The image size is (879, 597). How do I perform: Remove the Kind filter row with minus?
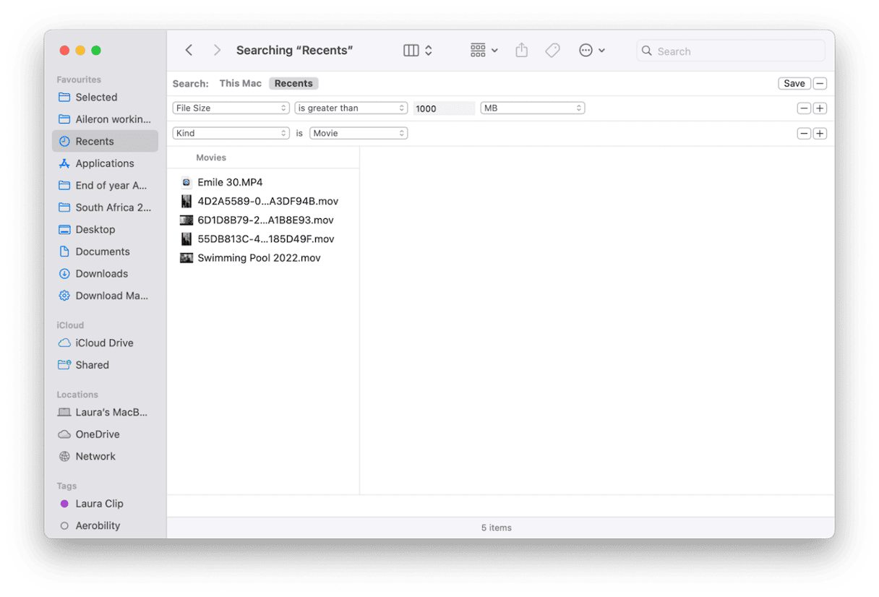point(804,134)
